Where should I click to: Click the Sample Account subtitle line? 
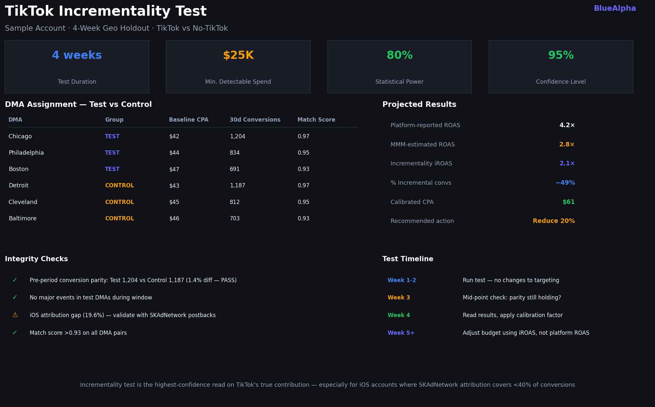pyautogui.click(x=116, y=28)
